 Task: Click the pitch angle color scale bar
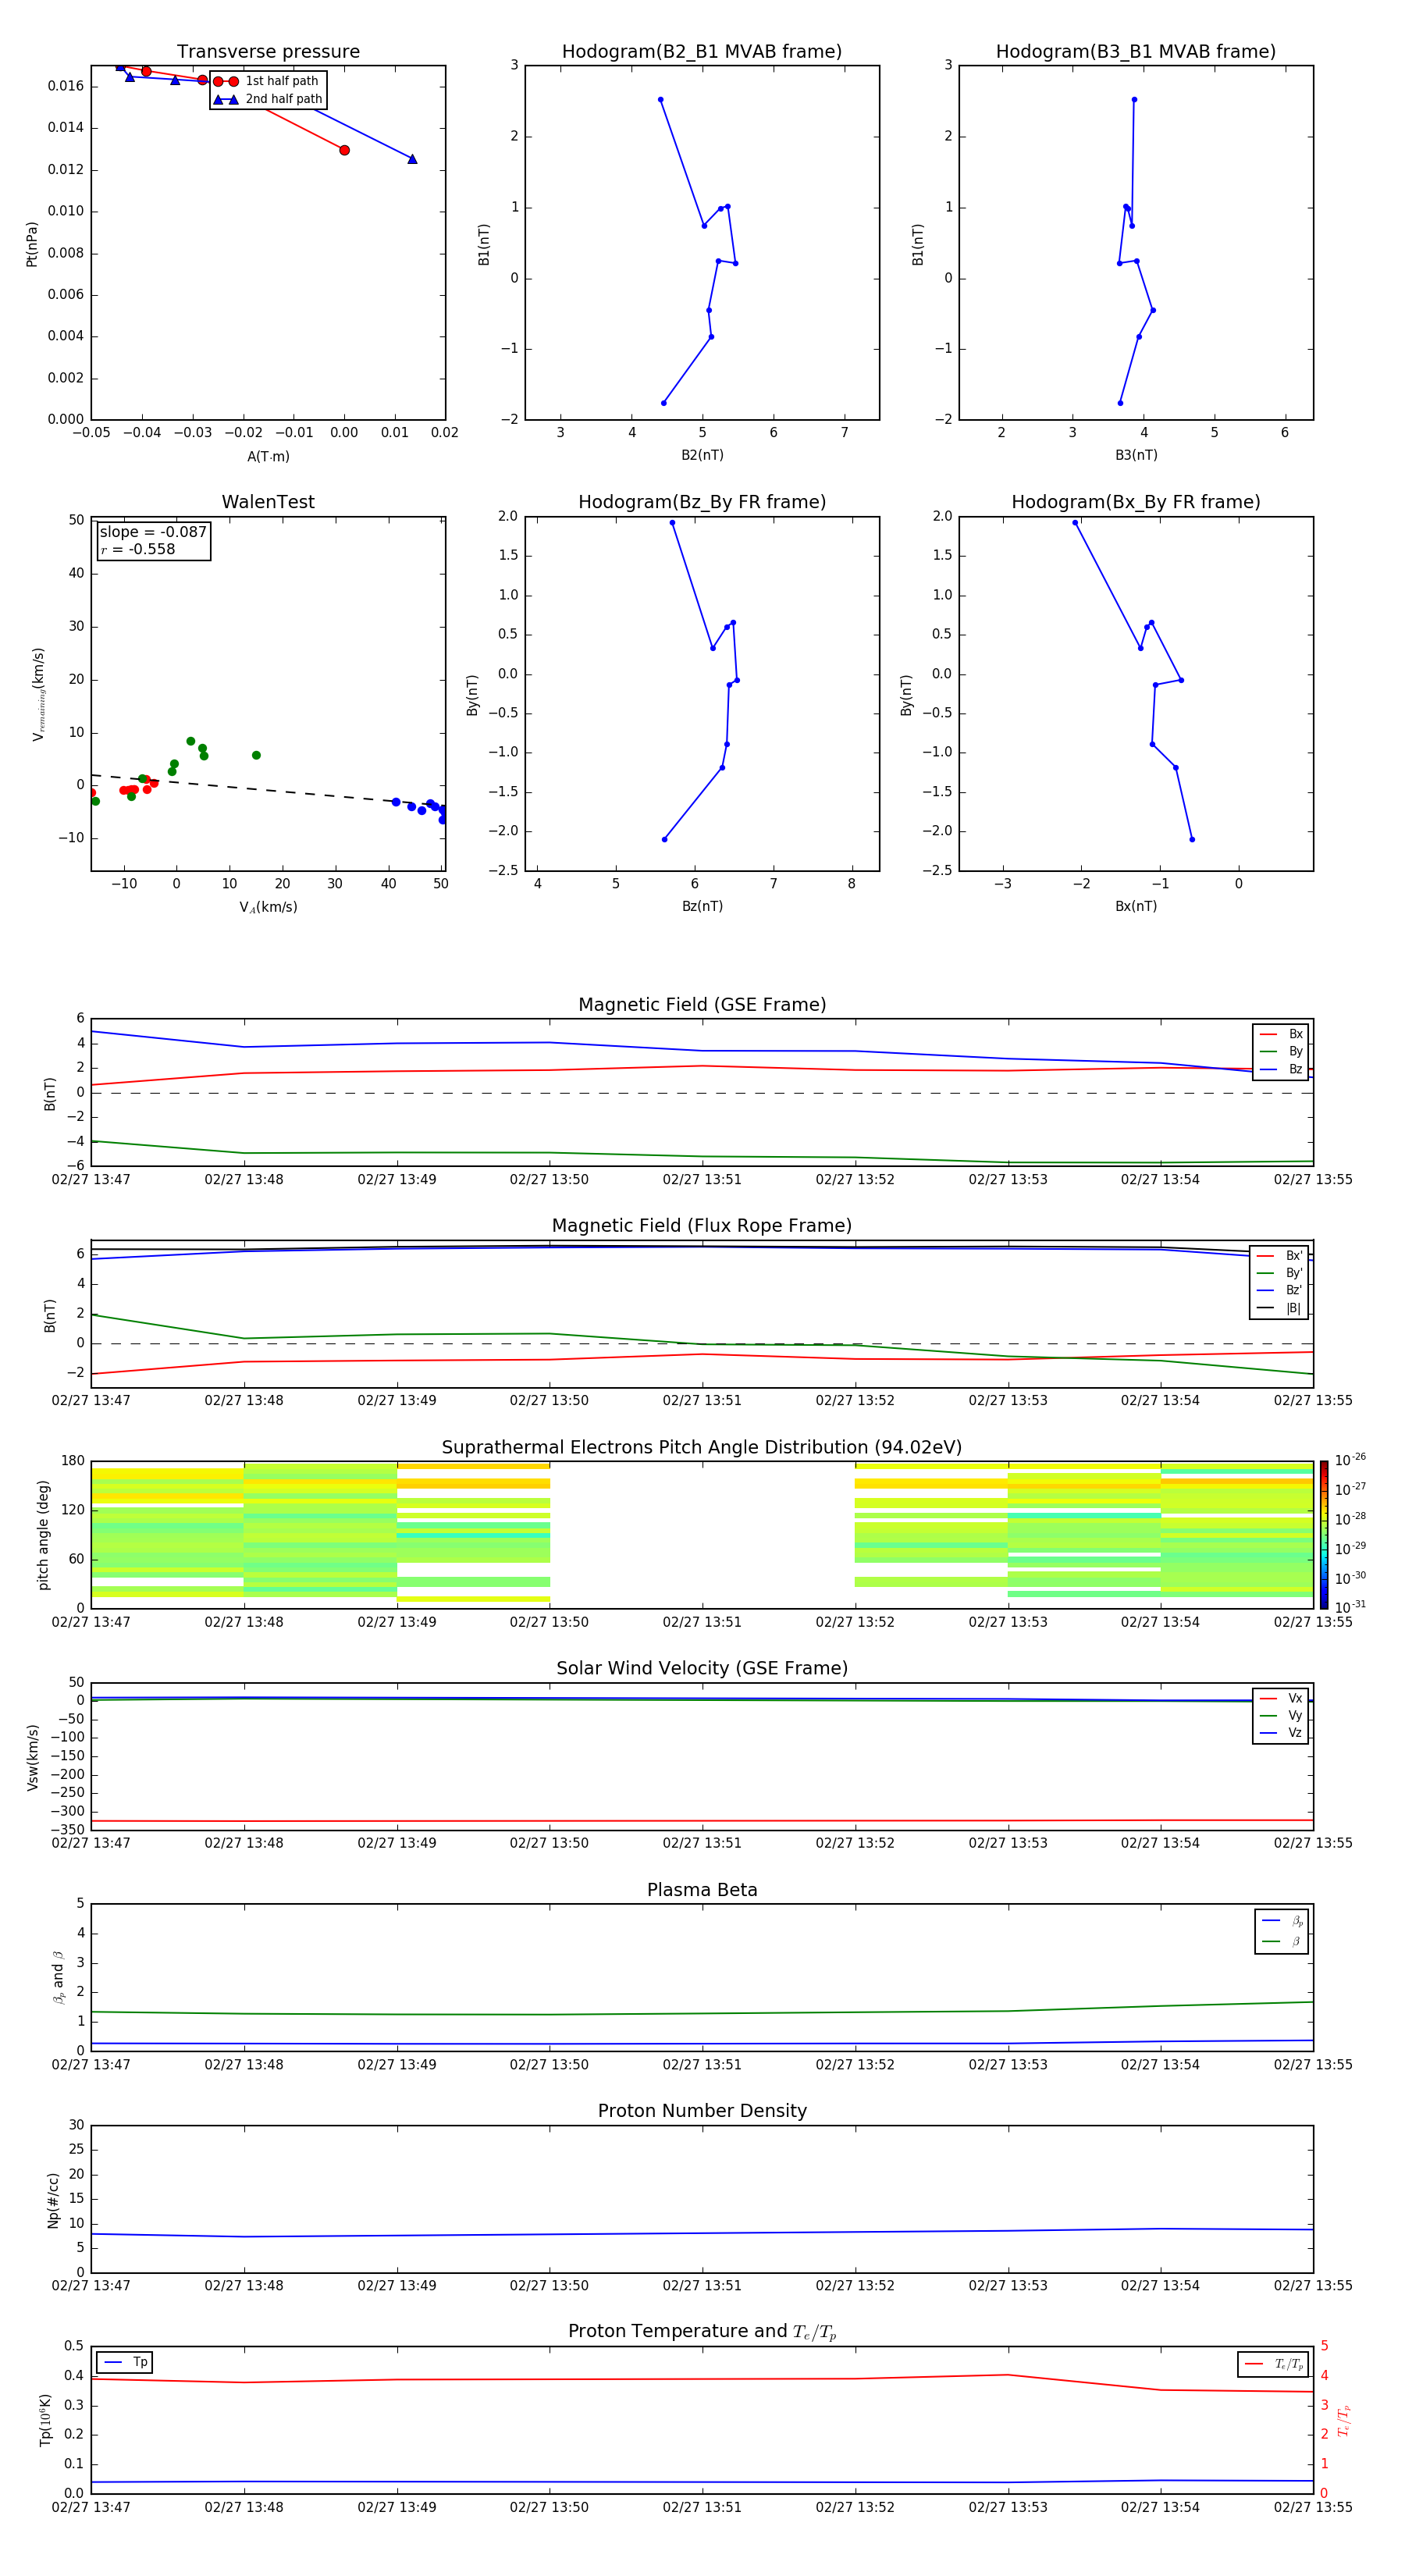[1324, 1535]
